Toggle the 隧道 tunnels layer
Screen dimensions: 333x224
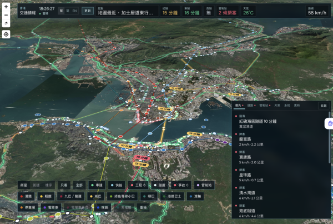(x=160, y=185)
